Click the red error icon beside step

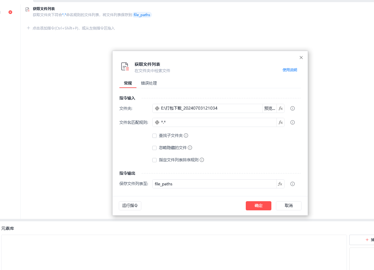click(10, 12)
